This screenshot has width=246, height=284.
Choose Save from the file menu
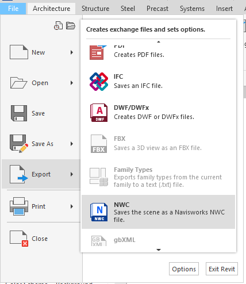41,113
